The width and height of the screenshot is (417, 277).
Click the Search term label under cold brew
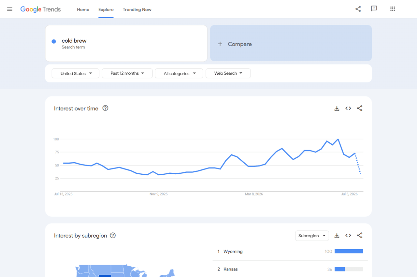point(73,47)
